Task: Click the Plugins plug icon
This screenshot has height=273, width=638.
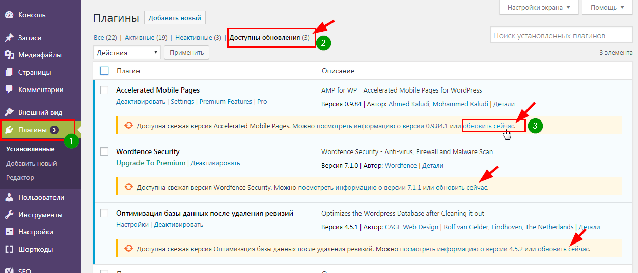Action: (9, 130)
